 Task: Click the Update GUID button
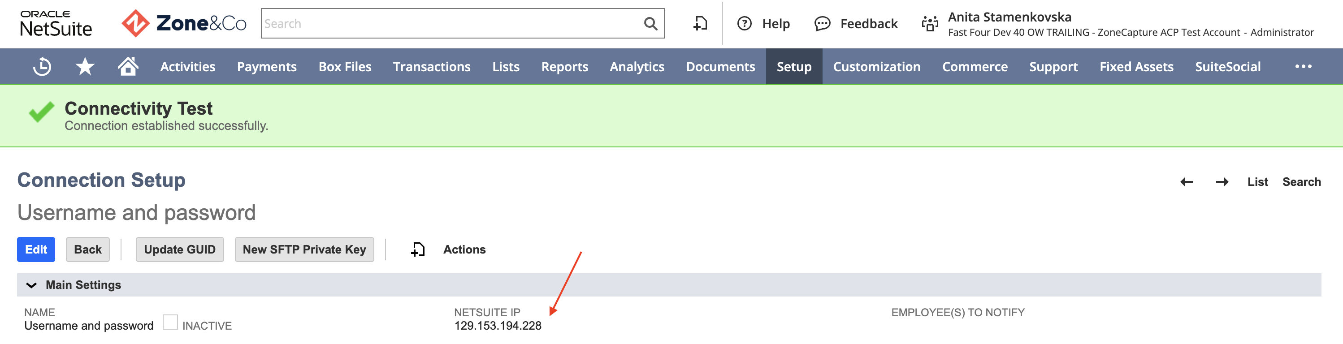point(179,249)
